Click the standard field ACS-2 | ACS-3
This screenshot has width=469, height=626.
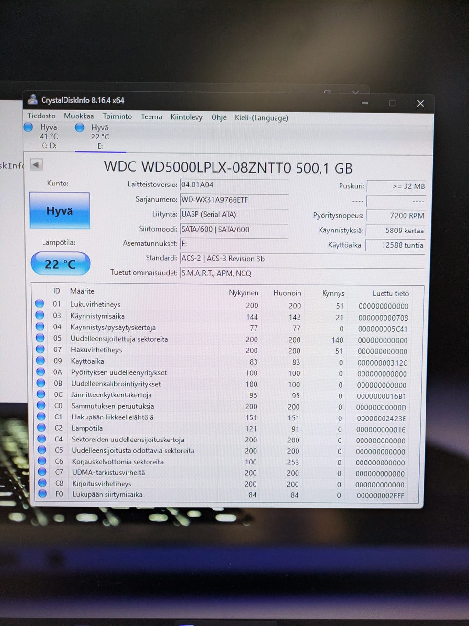point(302,259)
